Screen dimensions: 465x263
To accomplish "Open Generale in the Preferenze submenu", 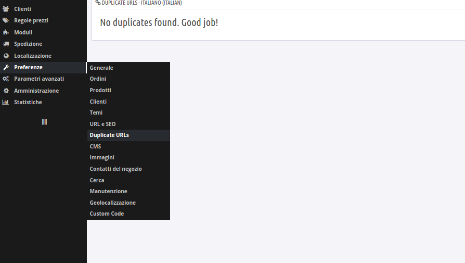I will 101,68.
